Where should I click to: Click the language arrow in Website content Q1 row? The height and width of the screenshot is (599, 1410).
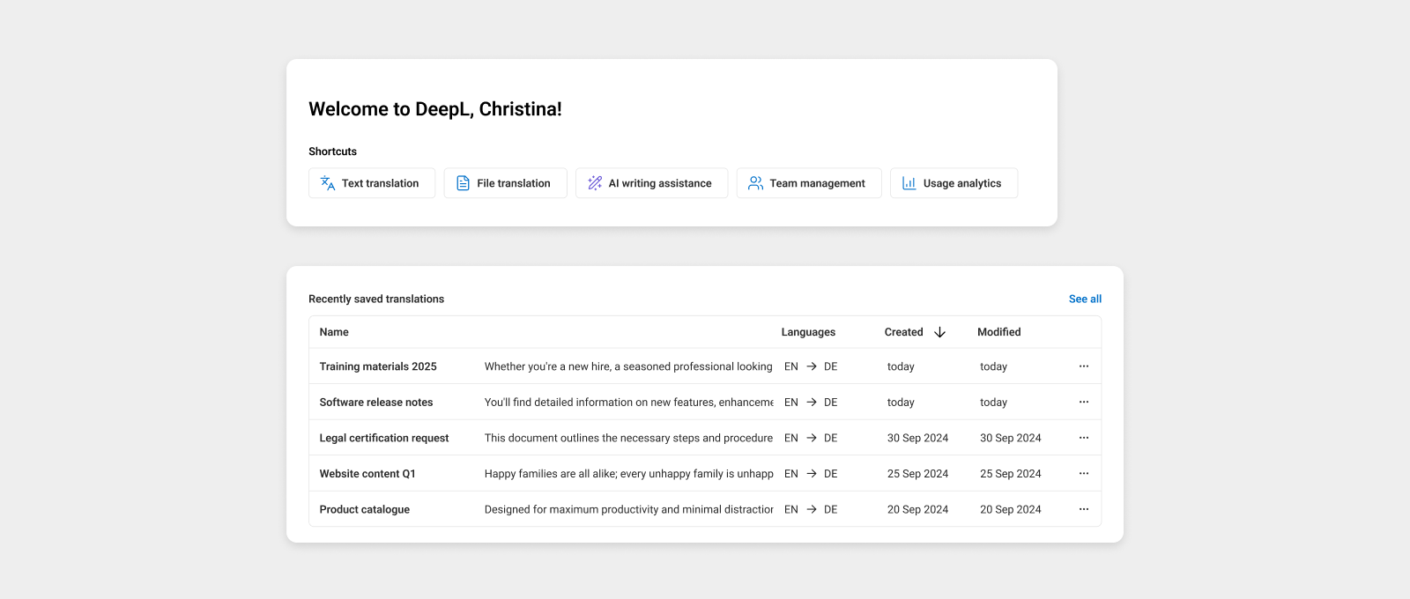pyautogui.click(x=812, y=473)
